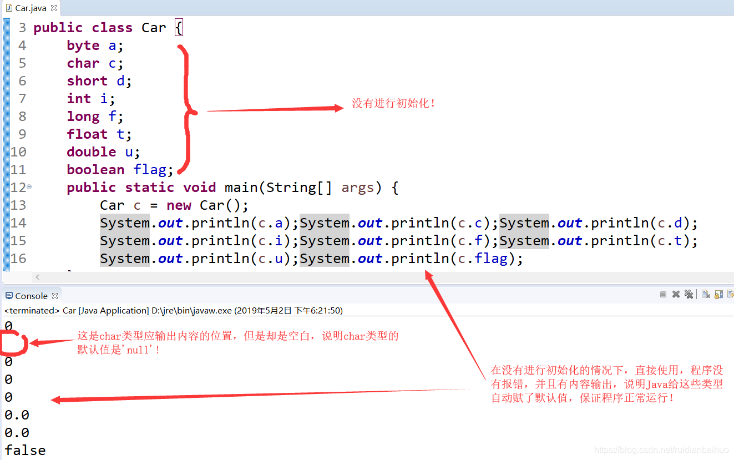Click the 'float t;' declaration
Screen dimensions: 734x460
tap(99, 134)
